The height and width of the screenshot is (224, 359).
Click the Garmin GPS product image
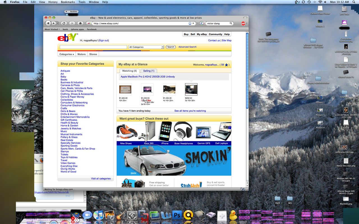[203, 132]
